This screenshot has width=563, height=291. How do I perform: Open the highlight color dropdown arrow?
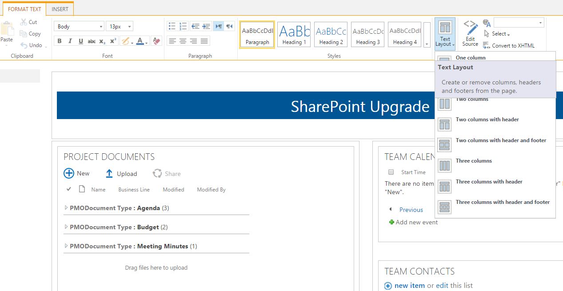(132, 42)
